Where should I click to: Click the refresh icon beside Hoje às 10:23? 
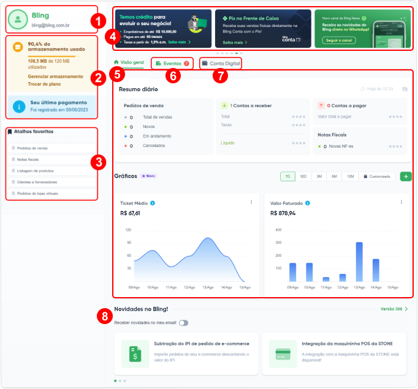363,89
